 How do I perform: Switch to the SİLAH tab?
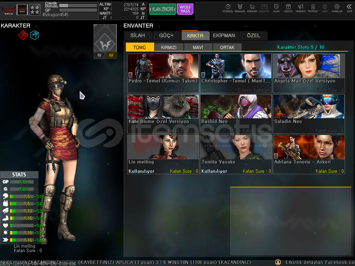[138, 36]
